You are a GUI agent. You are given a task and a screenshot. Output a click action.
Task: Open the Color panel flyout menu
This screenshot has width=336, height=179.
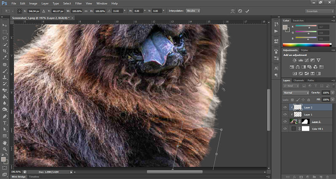333,21
